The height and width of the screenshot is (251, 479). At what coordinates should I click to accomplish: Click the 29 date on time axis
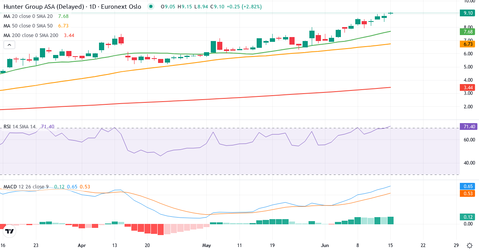coord(456,245)
